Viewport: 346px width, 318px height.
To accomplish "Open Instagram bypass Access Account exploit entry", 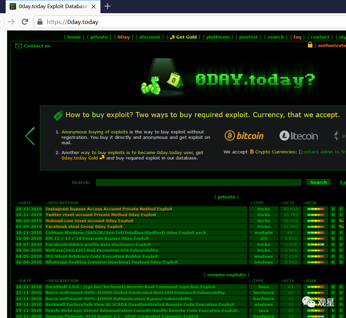I will coord(109,209).
